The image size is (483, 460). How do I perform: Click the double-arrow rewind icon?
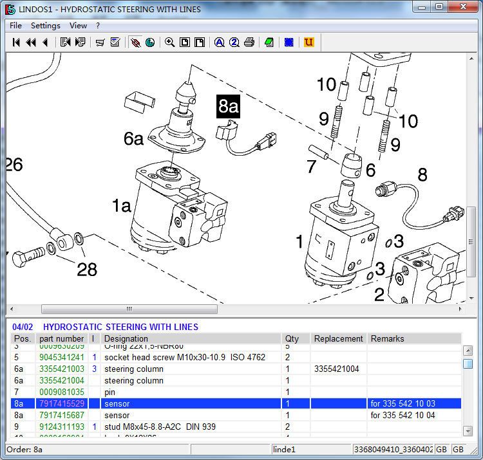click(31, 42)
